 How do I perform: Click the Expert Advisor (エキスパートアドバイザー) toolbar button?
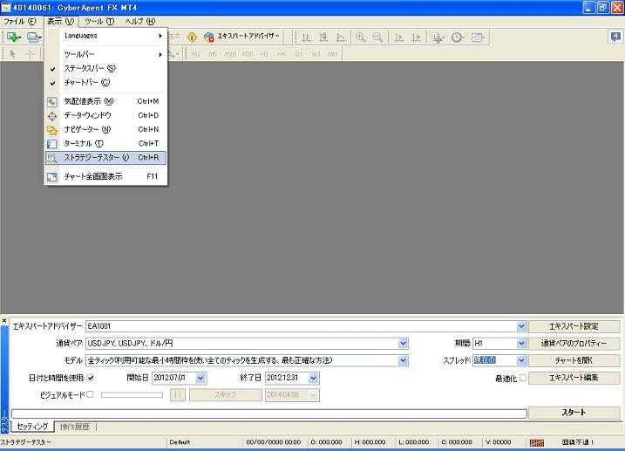241,38
